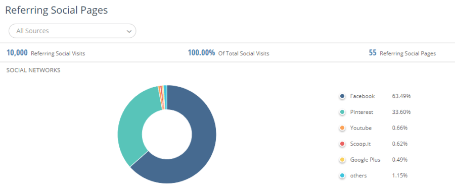Click the 100.00% Of Total Social Visits stat
Screen dimensions: 455x192
pyautogui.click(x=229, y=53)
